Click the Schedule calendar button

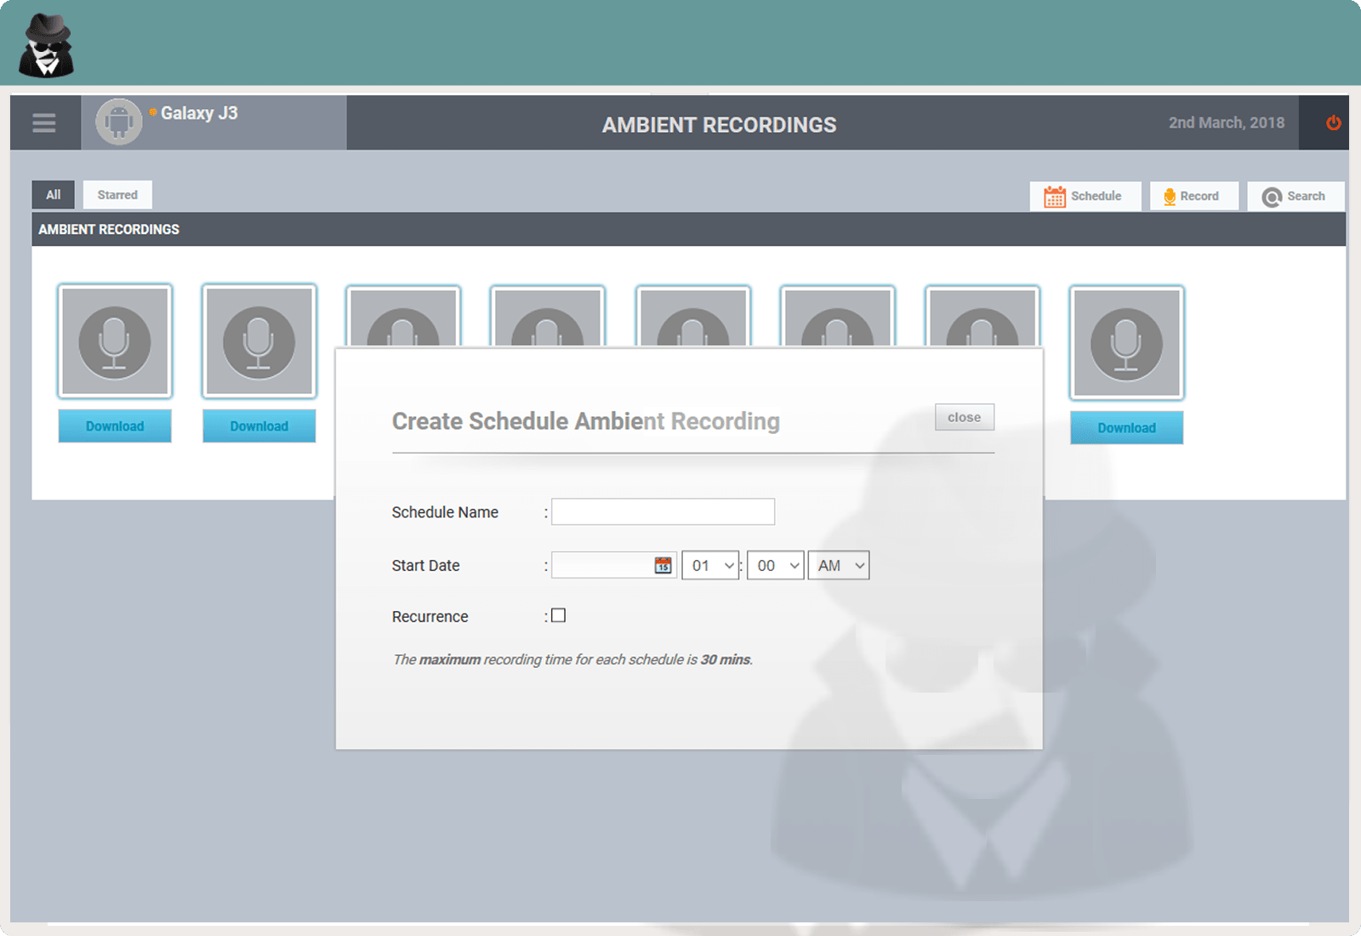[1085, 197]
